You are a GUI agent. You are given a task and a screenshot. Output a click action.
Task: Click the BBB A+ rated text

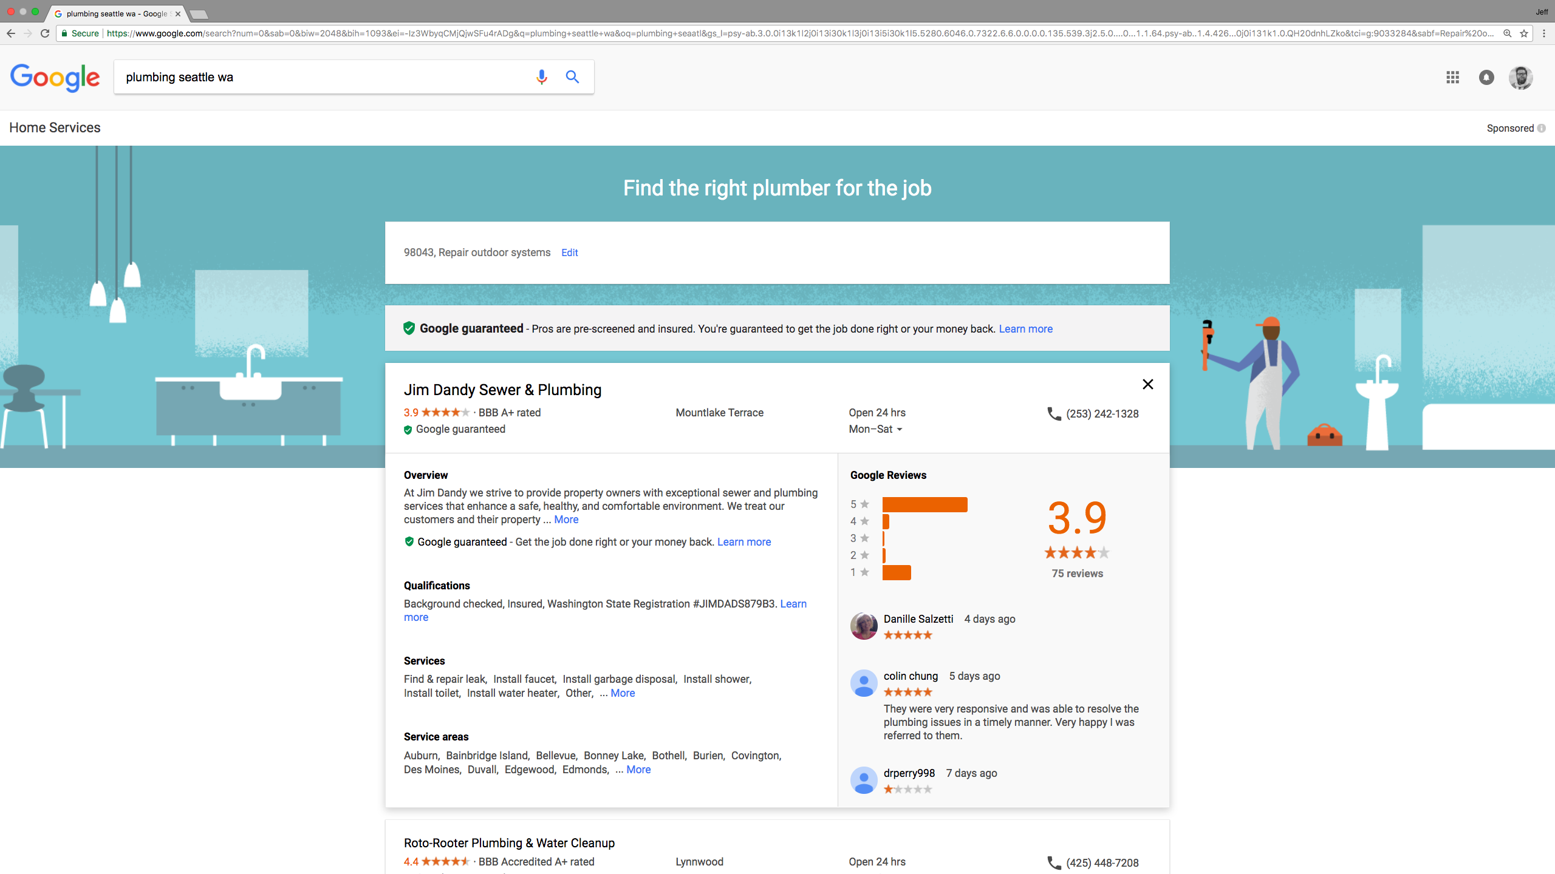click(x=509, y=413)
